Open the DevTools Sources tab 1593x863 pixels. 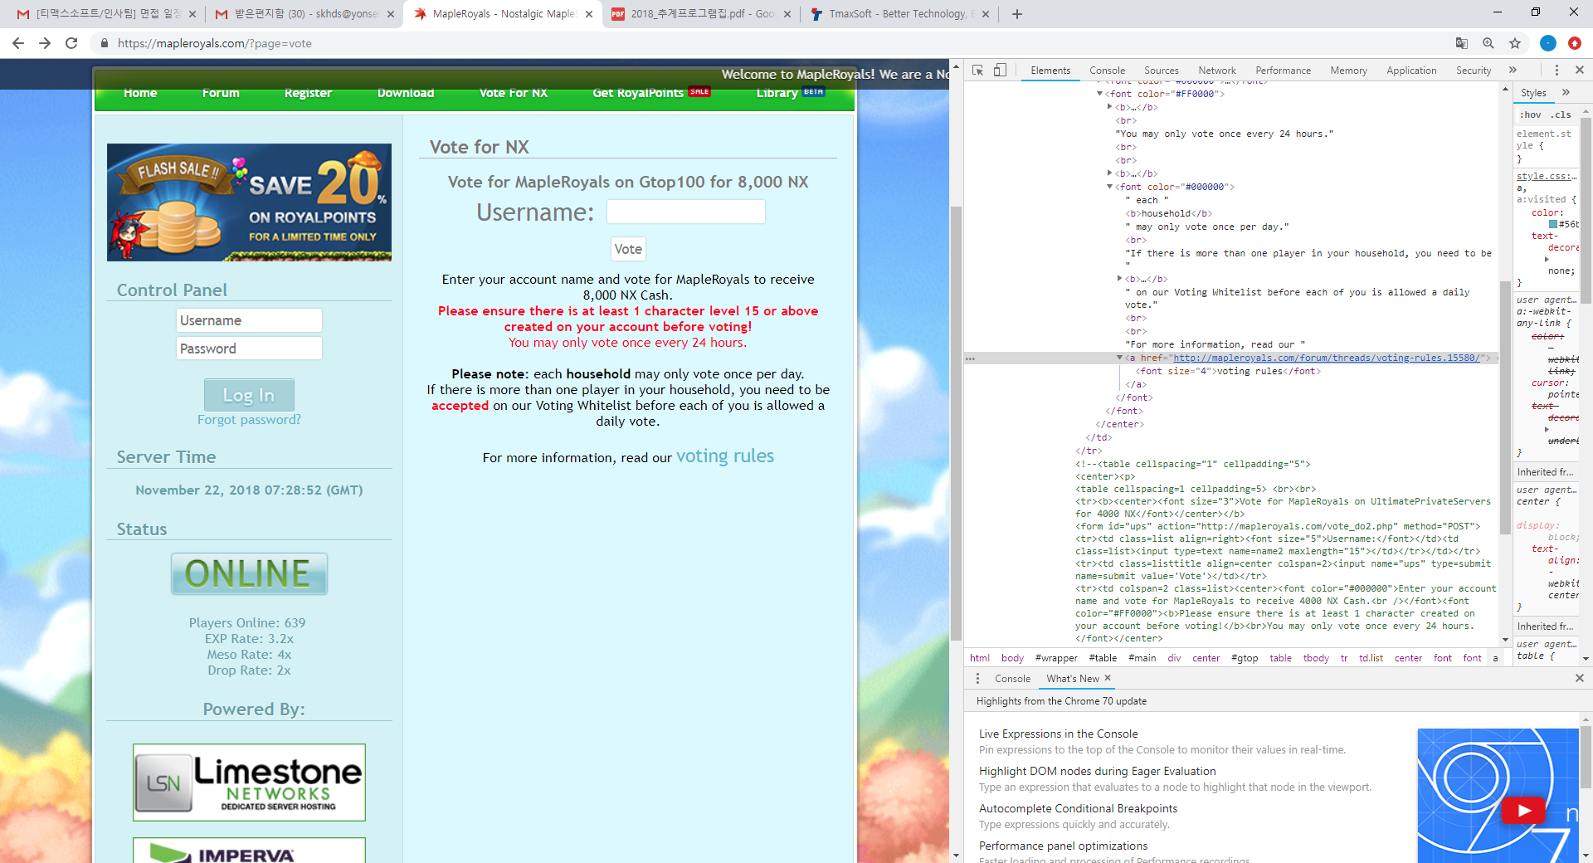point(1161,71)
